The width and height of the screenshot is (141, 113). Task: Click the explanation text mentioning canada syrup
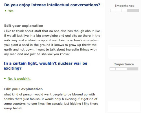(51, 101)
